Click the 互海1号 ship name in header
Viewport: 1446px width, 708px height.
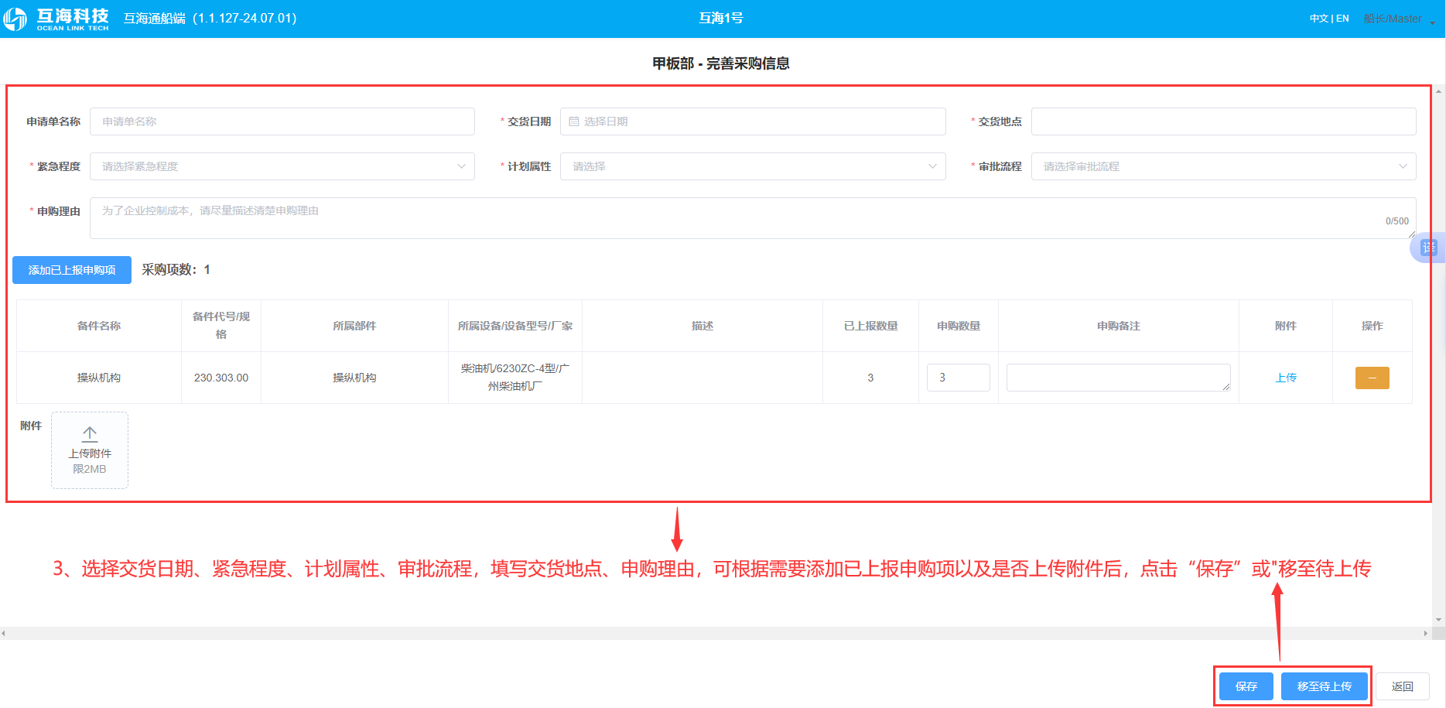pos(721,18)
